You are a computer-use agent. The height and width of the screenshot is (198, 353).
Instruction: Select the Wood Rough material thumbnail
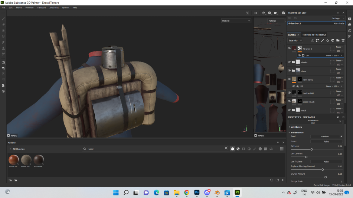tap(26, 160)
